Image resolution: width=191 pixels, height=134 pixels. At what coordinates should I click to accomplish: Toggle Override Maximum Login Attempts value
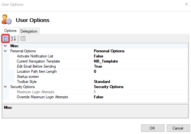140,97
